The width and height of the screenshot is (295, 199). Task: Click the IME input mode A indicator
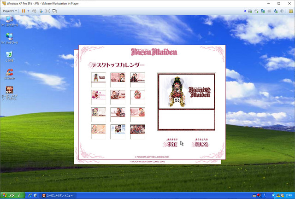pyautogui.click(x=265, y=196)
